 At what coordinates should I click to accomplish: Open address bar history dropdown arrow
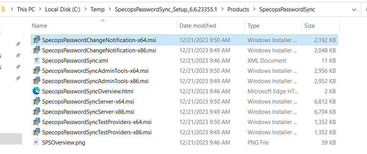[x=354, y=9]
